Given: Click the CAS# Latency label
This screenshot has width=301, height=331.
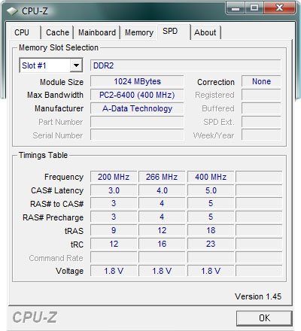Looking at the screenshot, I should tap(57, 190).
